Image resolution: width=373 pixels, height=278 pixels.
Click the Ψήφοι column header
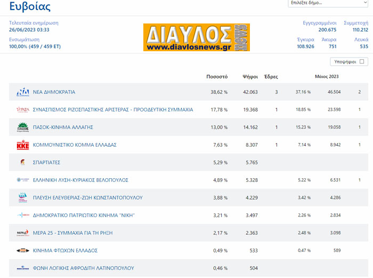250,77
